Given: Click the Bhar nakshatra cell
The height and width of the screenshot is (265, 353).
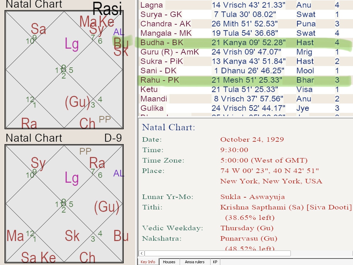Looking at the screenshot, I should pyautogui.click(x=305, y=80).
